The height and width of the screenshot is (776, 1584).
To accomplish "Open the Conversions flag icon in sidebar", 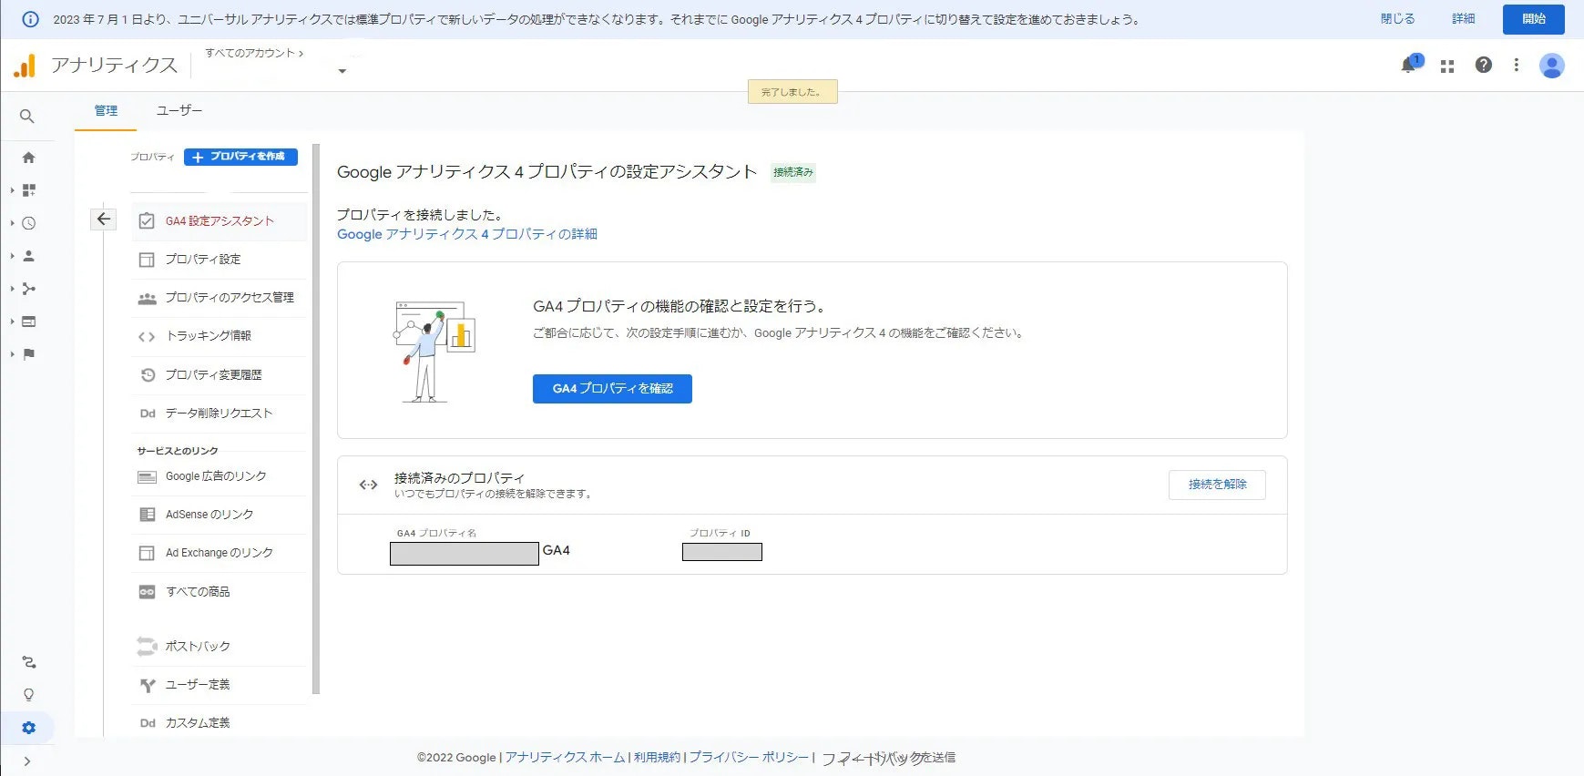I will tap(29, 354).
